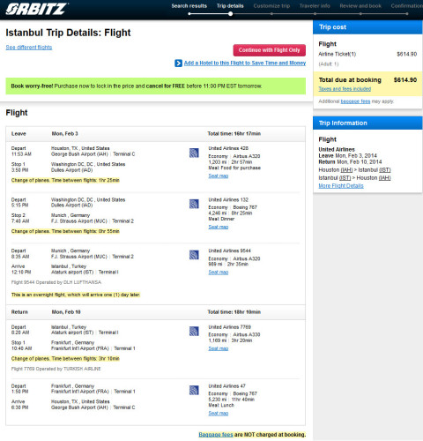The width and height of the screenshot is (423, 441).
Task: Open See different flights link
Action: coord(29,48)
